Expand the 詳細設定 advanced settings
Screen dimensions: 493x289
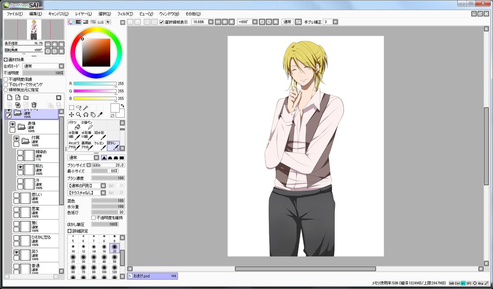point(70,231)
